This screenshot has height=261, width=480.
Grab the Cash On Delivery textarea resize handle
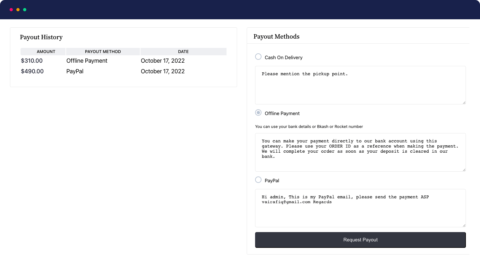tap(464, 102)
